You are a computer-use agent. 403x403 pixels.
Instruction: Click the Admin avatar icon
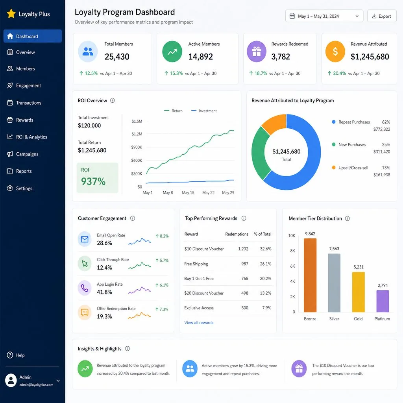(x=11, y=381)
